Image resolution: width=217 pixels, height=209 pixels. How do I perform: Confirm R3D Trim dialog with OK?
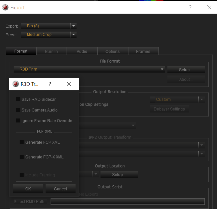(28, 189)
